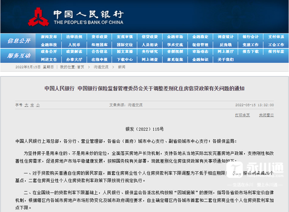Open the 下载中心 menu item
Image resolution: width=289 pixels, height=212 pixels.
[x=125, y=60]
